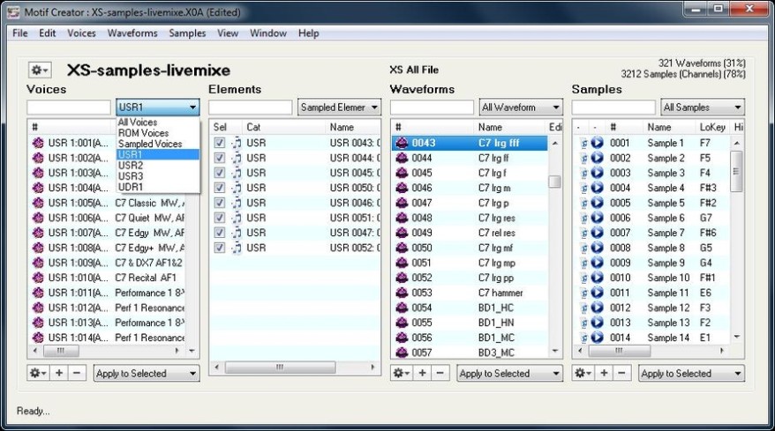Add a waveform with plus button
775x431 pixels.
422,373
